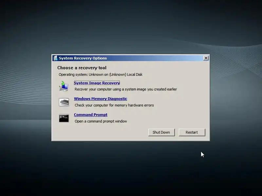Click the Restart button
The width and height of the screenshot is (262, 196).
[x=192, y=132]
